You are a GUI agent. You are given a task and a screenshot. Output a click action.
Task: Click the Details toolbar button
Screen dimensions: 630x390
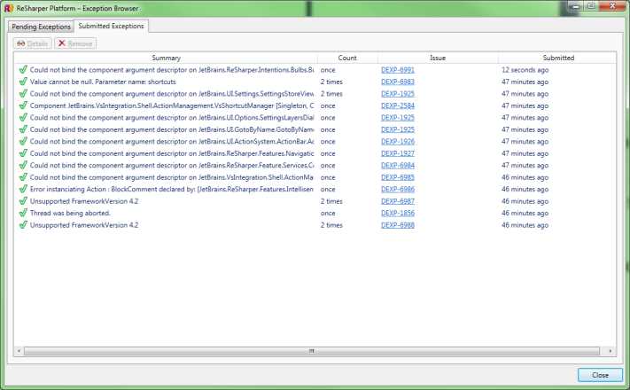(33, 43)
